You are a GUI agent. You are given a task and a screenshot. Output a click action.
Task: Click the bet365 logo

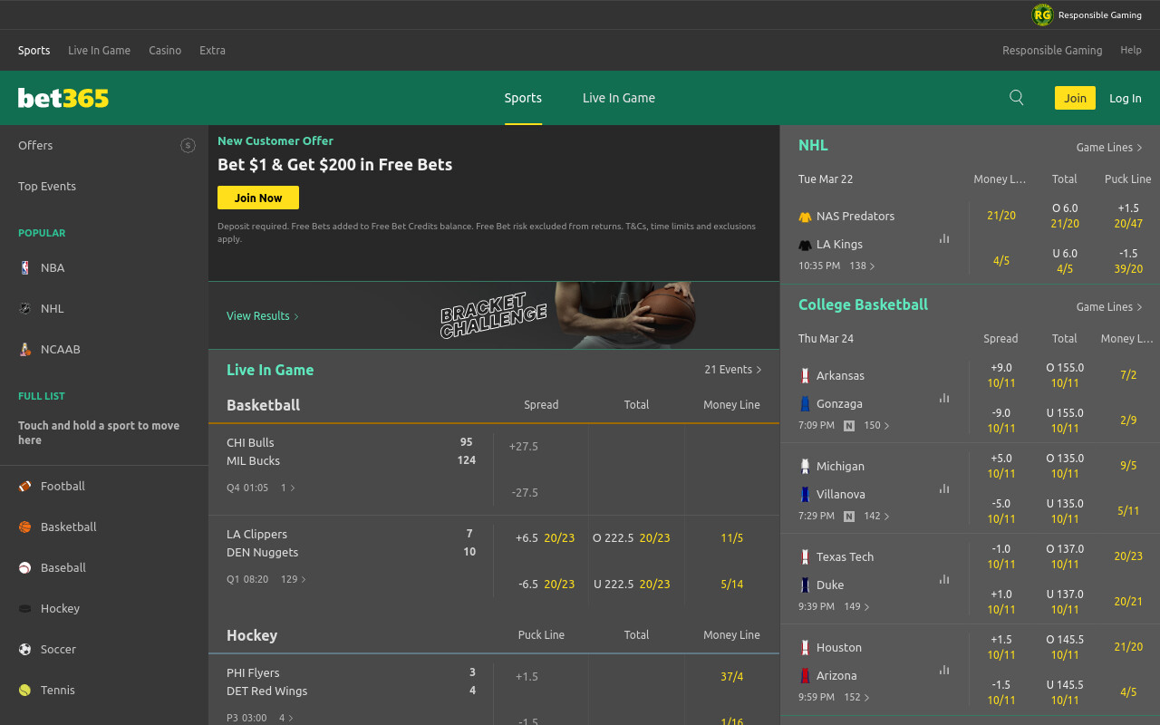tap(63, 98)
